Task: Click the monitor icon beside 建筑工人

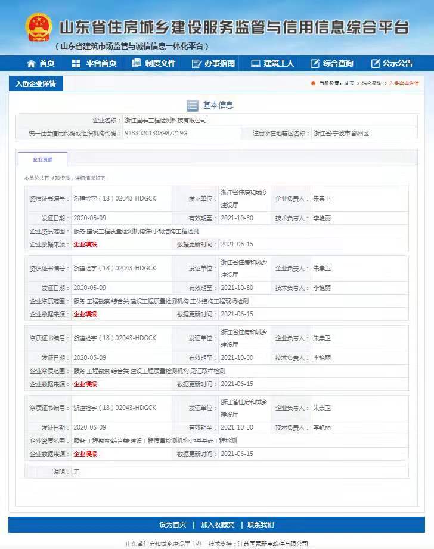Action: click(255, 63)
